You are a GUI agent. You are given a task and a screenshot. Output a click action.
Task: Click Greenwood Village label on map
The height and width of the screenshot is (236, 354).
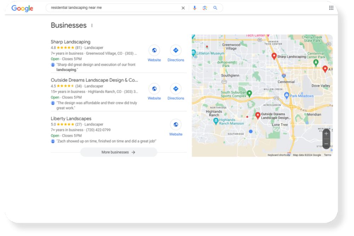(x=231, y=46)
